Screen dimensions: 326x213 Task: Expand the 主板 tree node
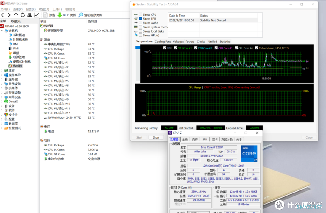[2, 70]
